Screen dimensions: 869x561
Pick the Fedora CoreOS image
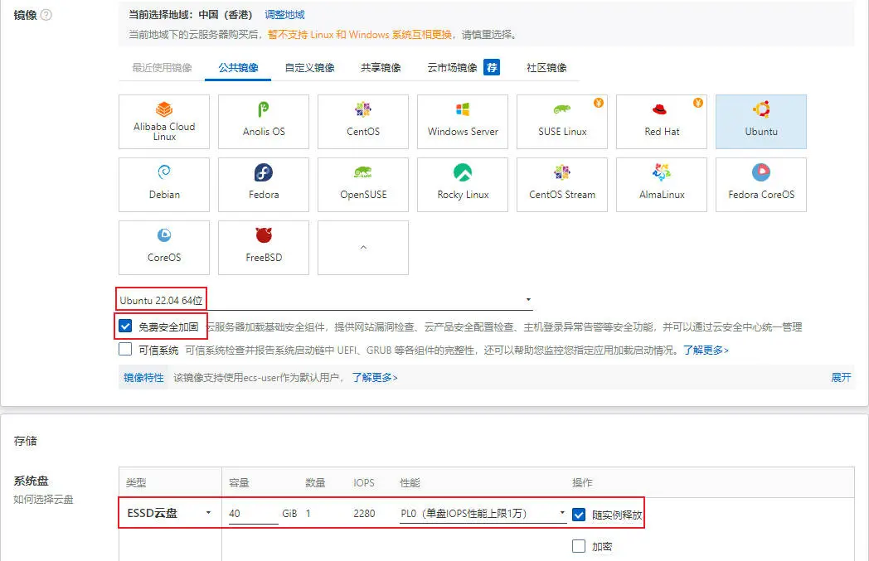point(761,185)
